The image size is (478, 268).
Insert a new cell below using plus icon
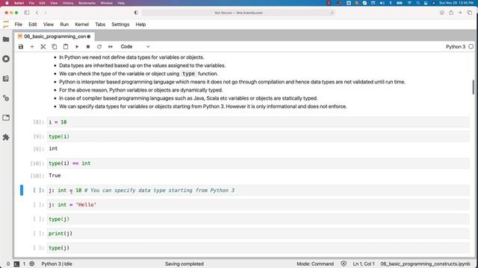[x=32, y=47]
